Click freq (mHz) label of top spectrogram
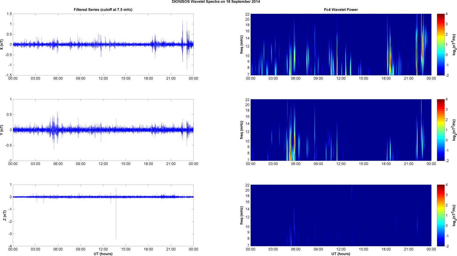The height and width of the screenshot is (256, 457). click(242, 44)
